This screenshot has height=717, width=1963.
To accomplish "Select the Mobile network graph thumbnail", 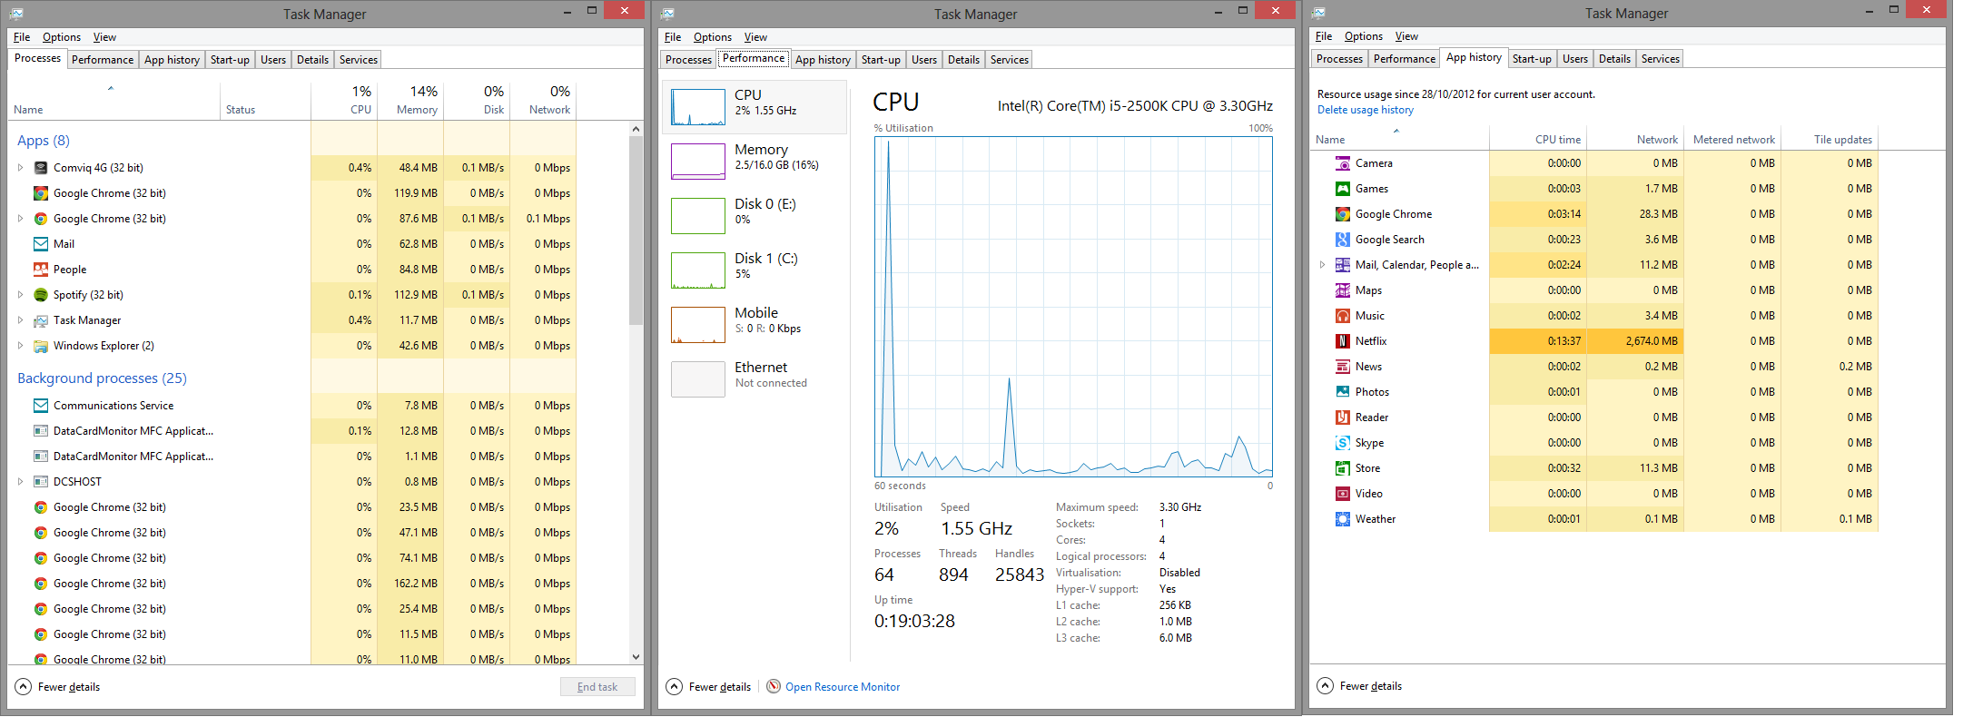I will (697, 325).
